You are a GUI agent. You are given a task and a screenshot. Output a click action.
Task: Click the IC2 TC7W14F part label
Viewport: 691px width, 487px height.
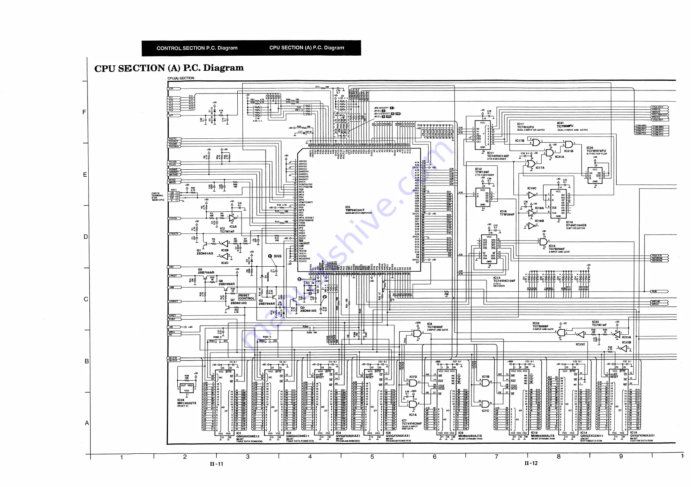coord(227,230)
